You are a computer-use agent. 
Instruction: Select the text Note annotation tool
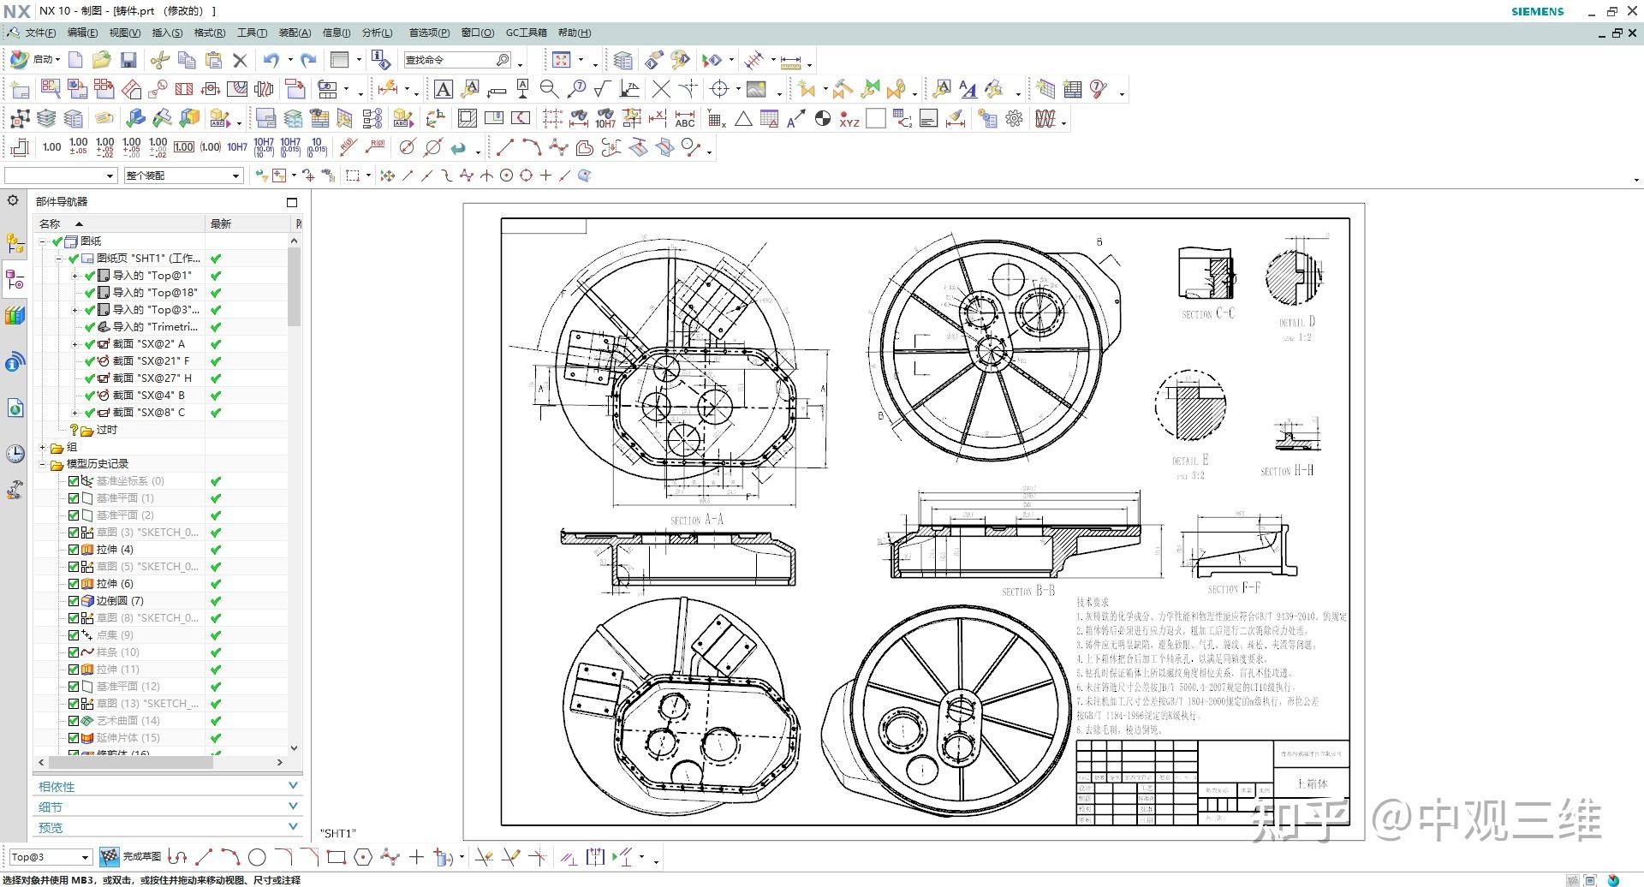point(443,89)
